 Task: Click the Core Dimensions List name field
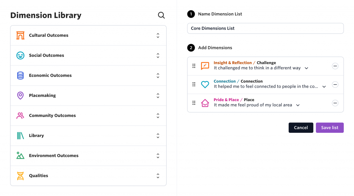pyautogui.click(x=265, y=28)
